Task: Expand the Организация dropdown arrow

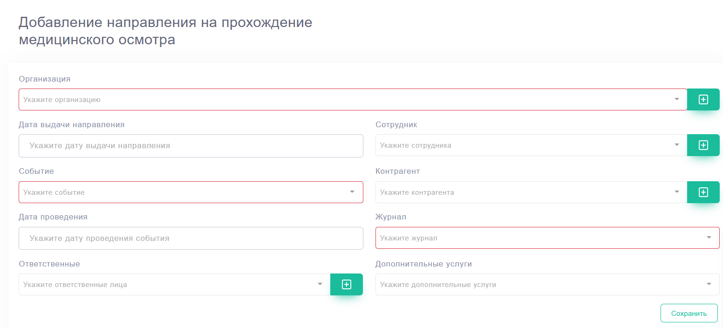Action: pos(676,99)
